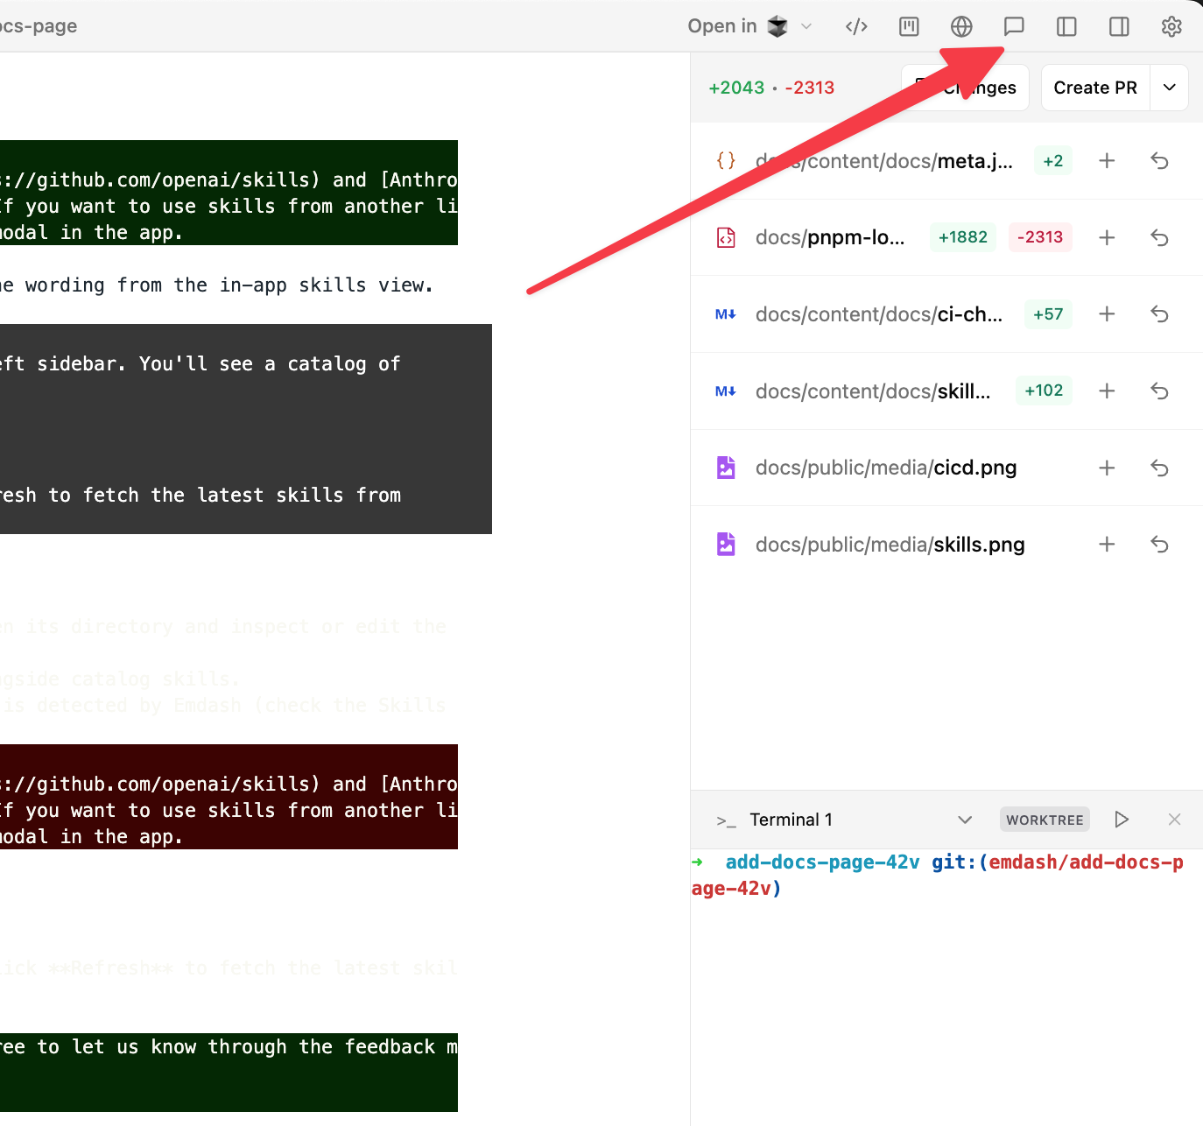Screen dimensions: 1203x1126
Task: Click the run play button in terminal header
Action: (1122, 820)
